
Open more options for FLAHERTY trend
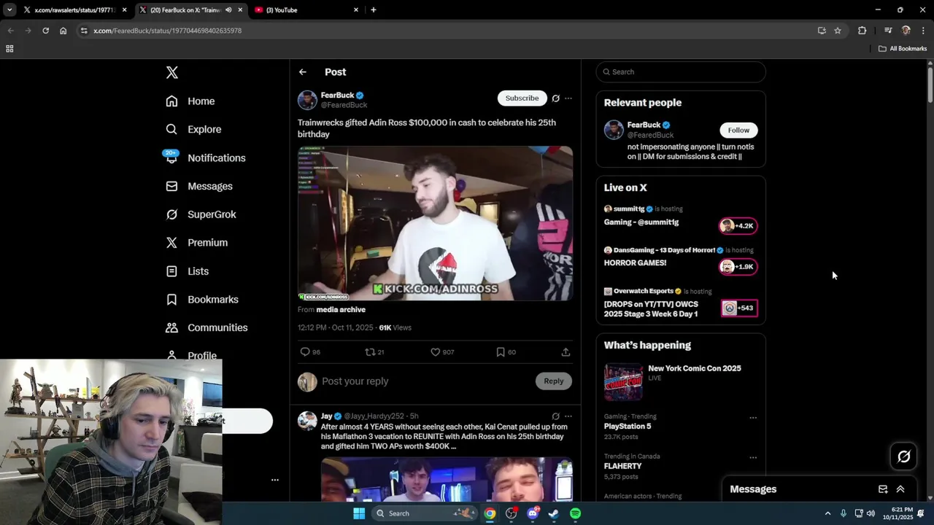[753, 458]
